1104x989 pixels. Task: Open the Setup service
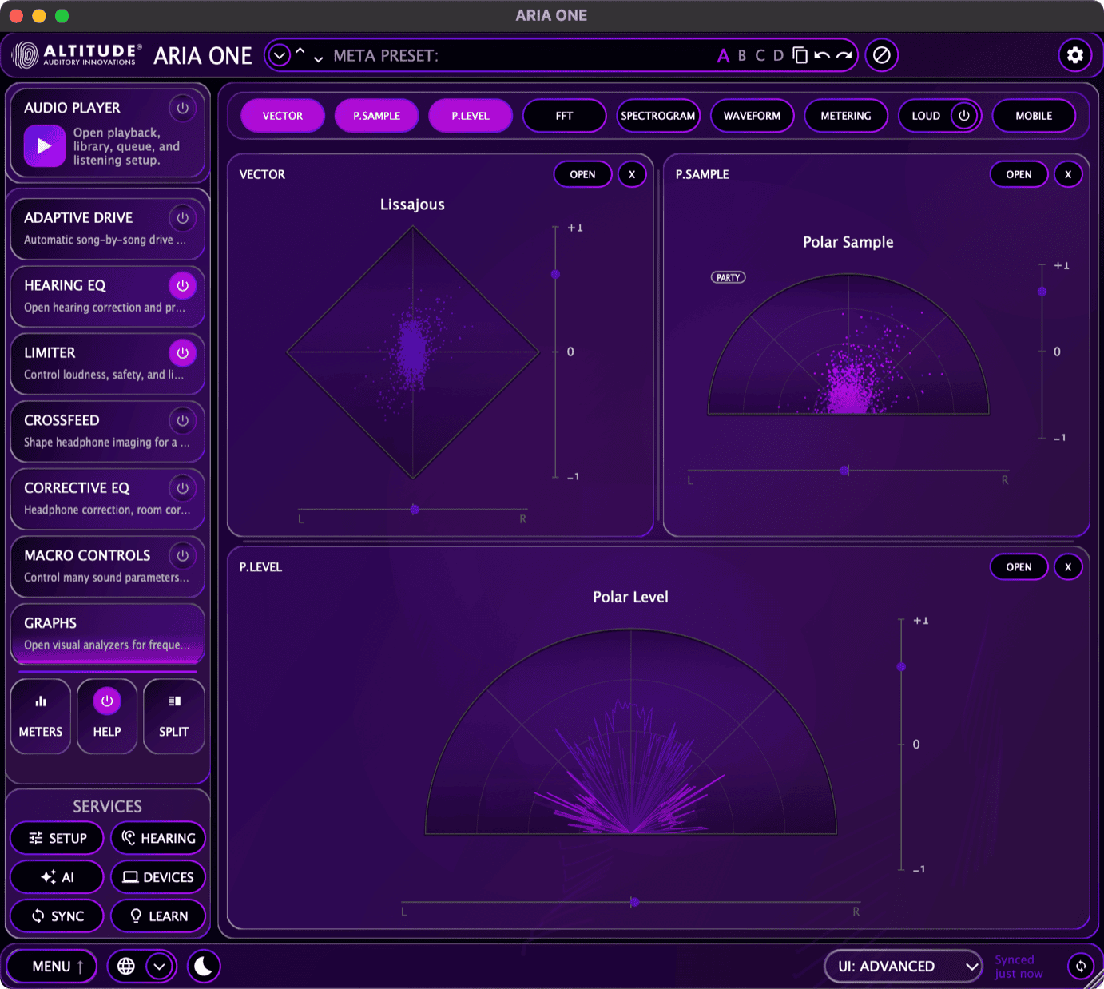[x=57, y=838]
